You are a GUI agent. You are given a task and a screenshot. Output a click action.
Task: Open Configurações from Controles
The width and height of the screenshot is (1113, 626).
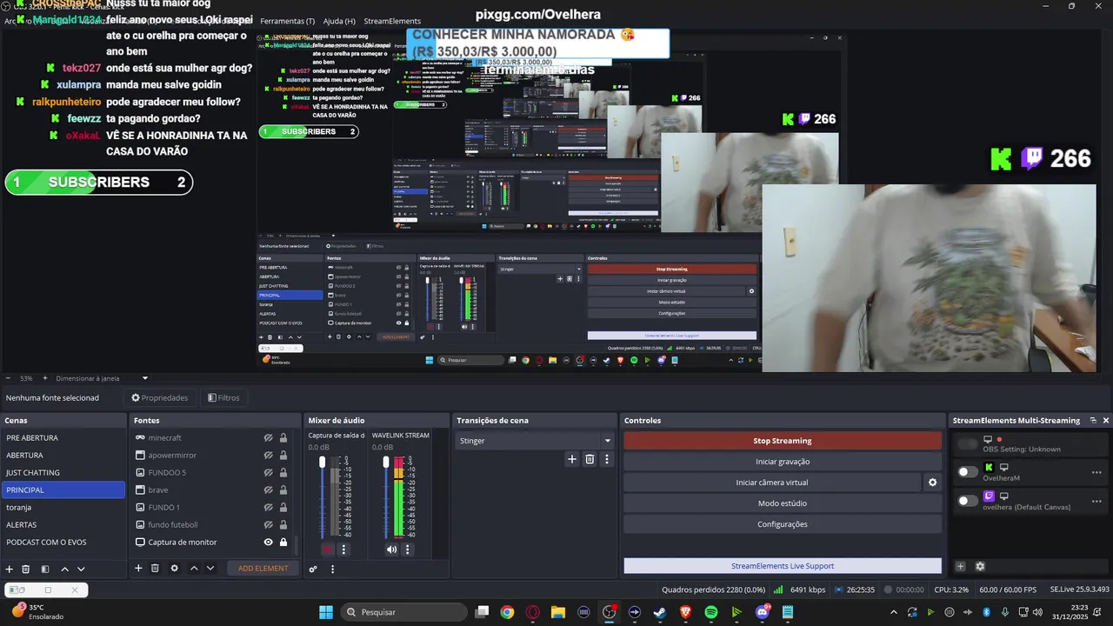[x=782, y=524]
